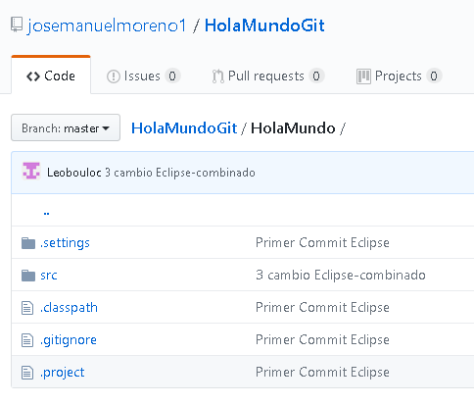The image size is (474, 405).
Task: Click the Pull requests merge icon
Action: pos(217,76)
